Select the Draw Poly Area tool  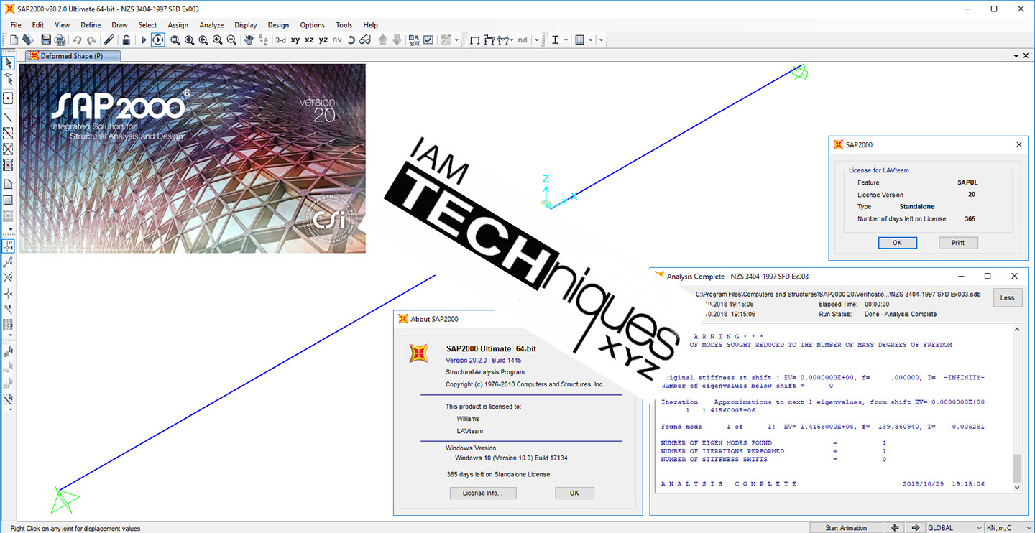(x=8, y=184)
